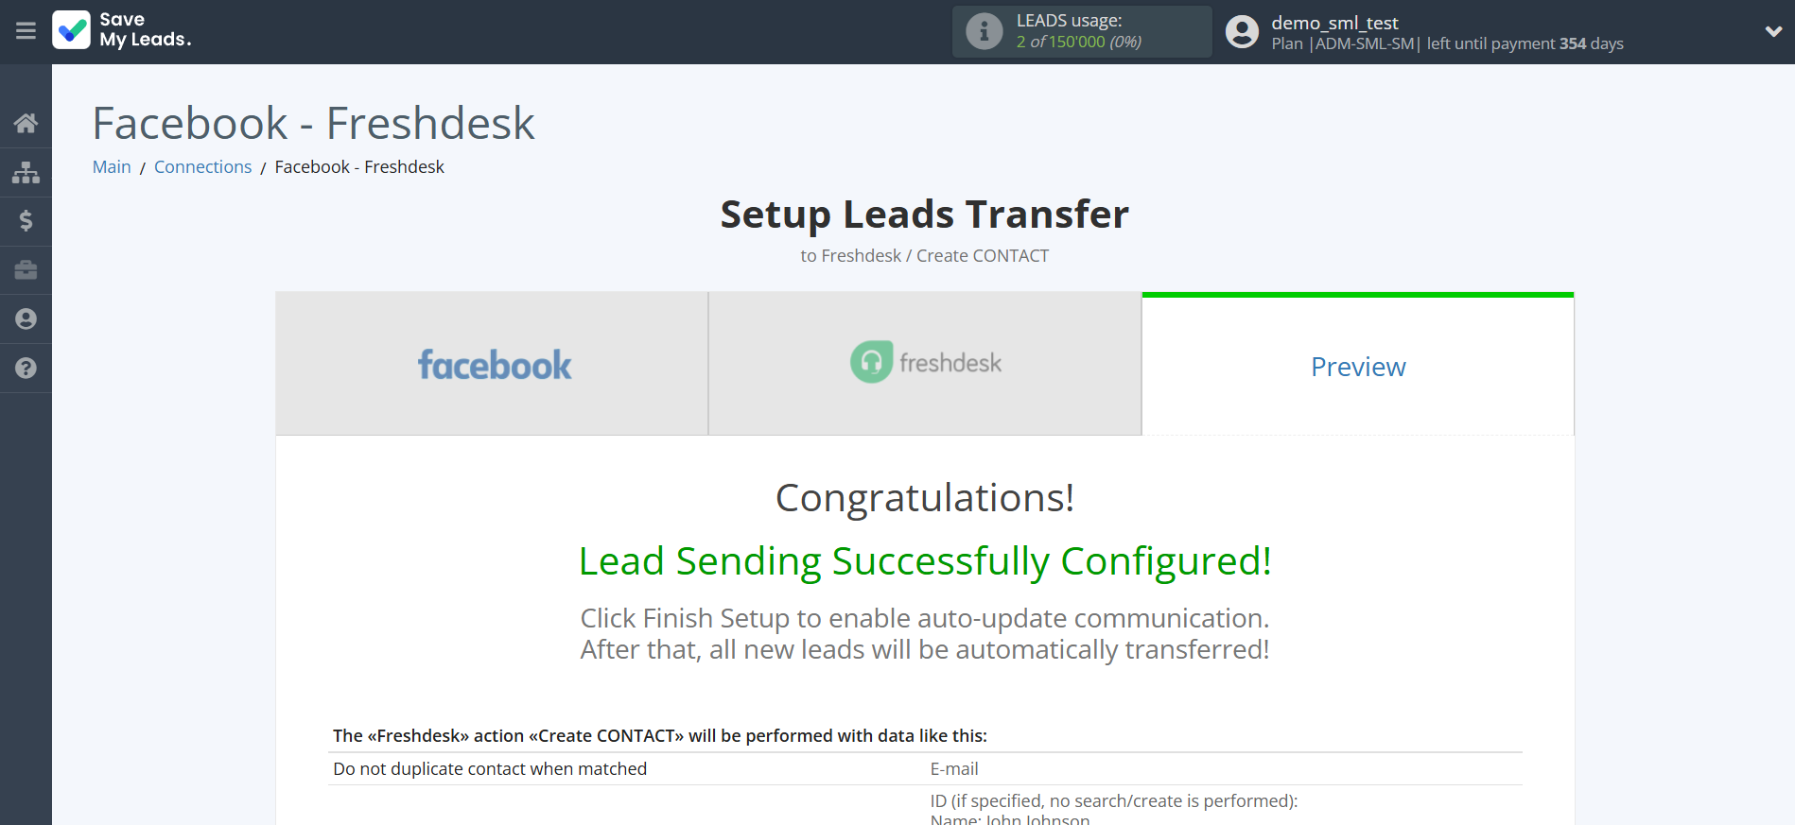Switch to the Preview tab

tap(1357, 367)
